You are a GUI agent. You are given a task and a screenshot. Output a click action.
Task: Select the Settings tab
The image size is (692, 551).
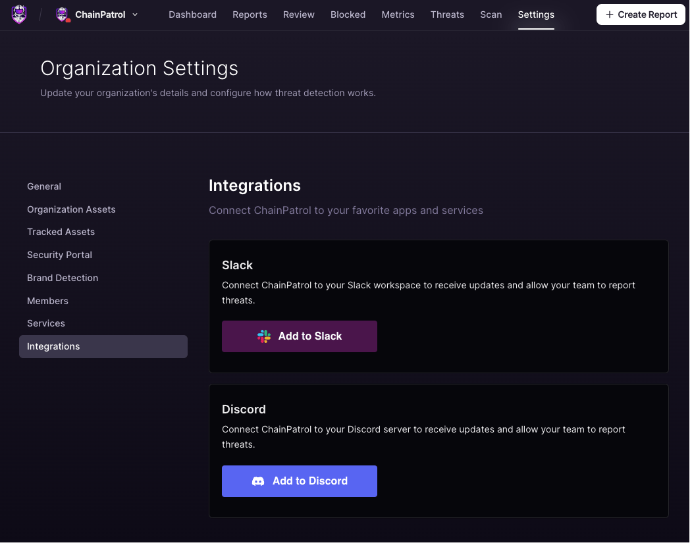tap(536, 14)
